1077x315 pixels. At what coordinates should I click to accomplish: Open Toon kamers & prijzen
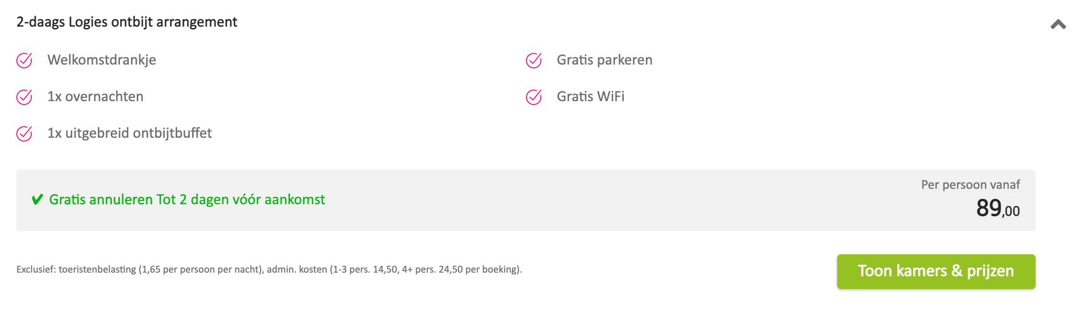pyautogui.click(x=936, y=272)
